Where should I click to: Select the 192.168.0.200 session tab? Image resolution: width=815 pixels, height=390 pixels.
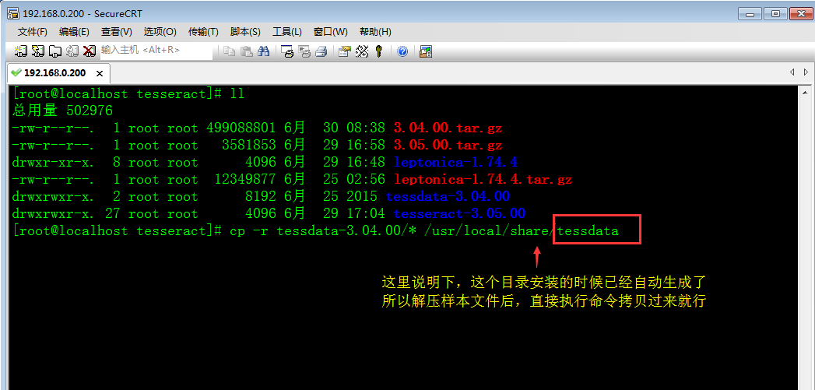point(58,73)
